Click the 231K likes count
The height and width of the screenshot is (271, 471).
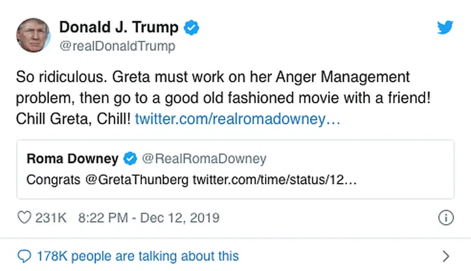click(52, 217)
